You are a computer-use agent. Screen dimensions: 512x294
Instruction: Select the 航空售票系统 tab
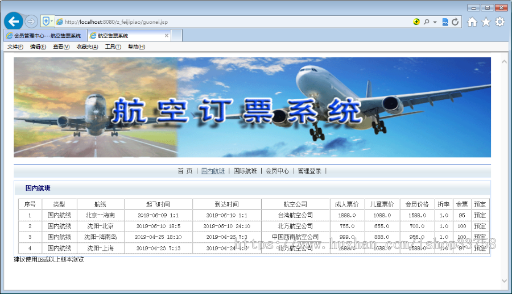(x=126, y=36)
